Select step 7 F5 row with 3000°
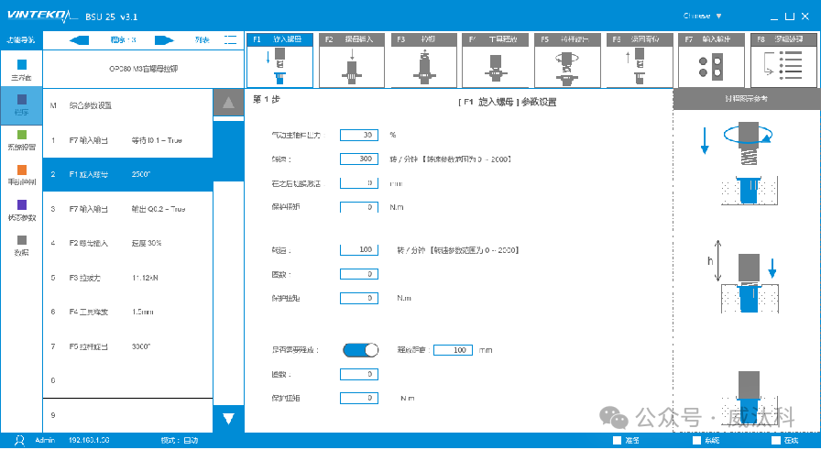Viewport: 821px width, 450px height. click(127, 346)
